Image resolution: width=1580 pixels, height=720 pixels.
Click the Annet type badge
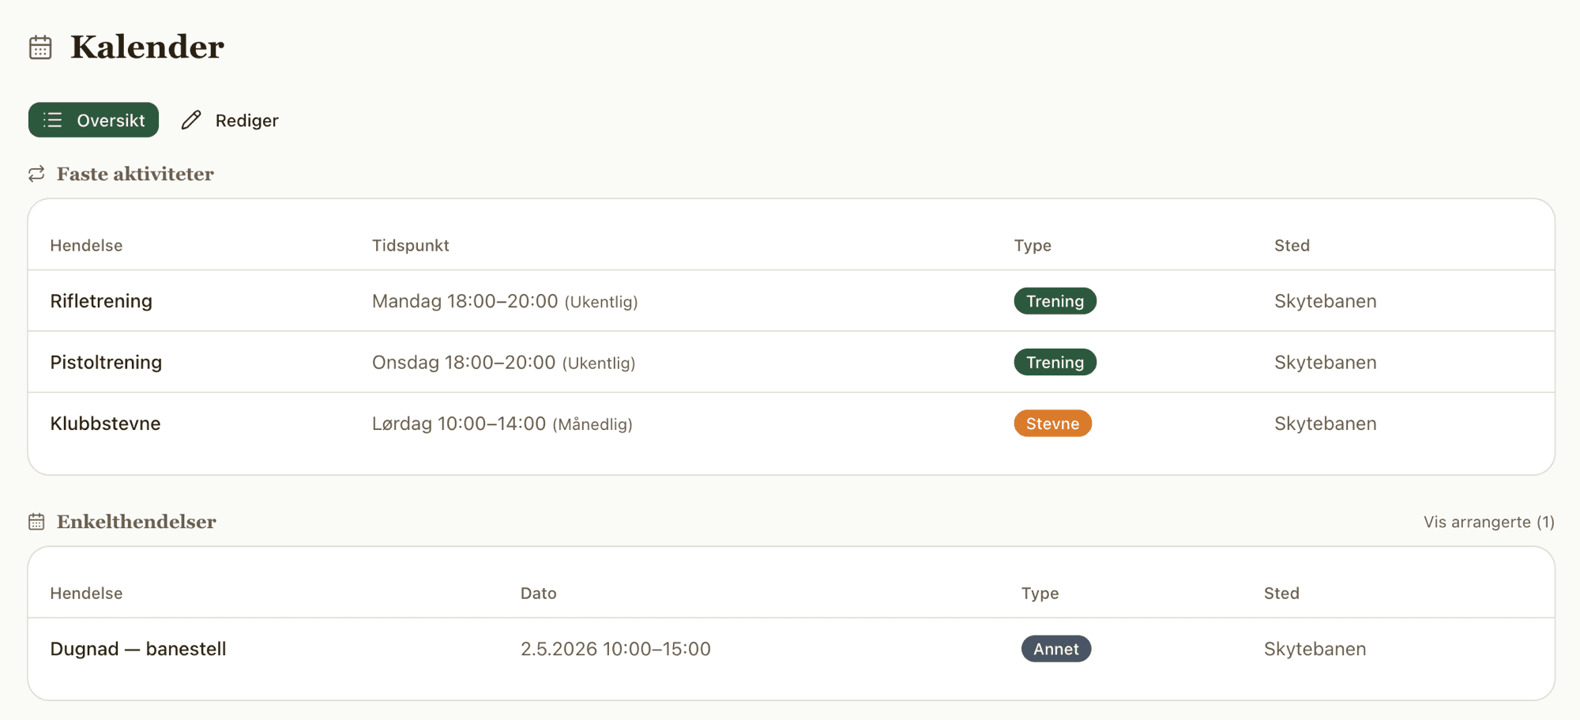(1055, 649)
